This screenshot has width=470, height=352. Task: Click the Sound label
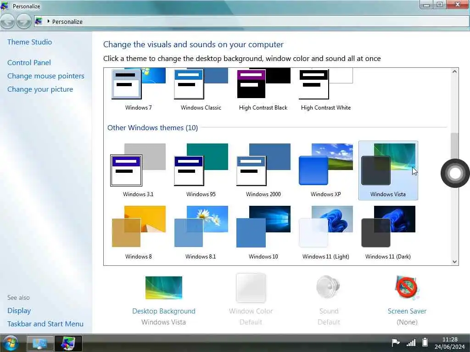[x=329, y=311]
